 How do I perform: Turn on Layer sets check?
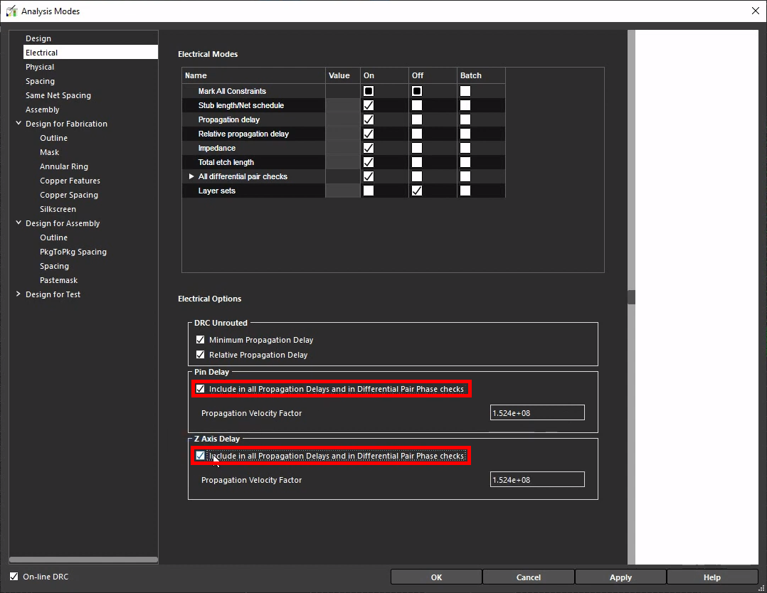pos(369,191)
